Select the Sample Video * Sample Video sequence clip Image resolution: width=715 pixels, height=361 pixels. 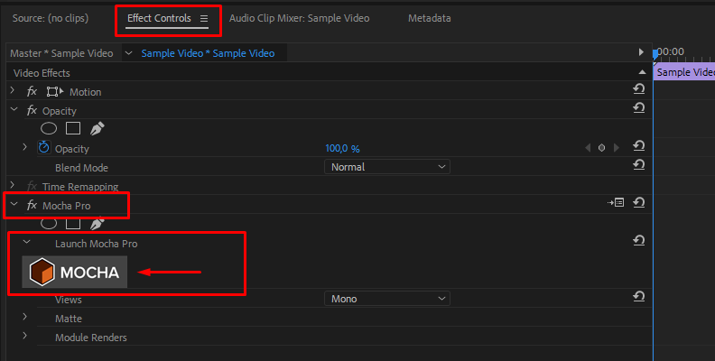tap(208, 53)
